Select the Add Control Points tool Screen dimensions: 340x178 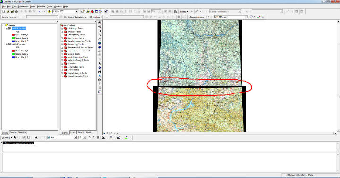click(x=259, y=17)
